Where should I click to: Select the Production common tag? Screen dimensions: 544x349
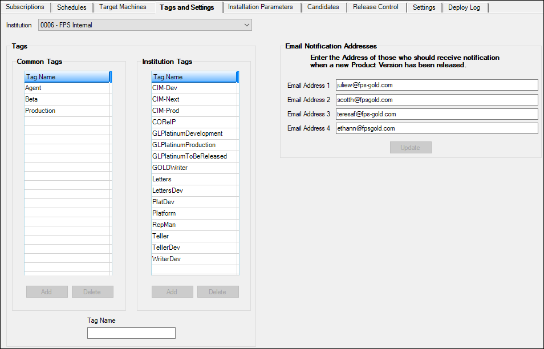click(x=40, y=111)
